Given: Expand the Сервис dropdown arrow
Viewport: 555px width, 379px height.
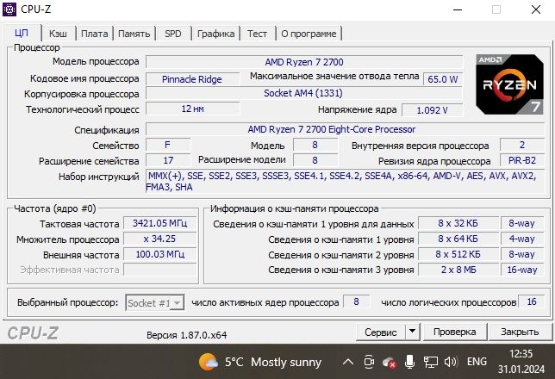Looking at the screenshot, I should pos(412,332).
